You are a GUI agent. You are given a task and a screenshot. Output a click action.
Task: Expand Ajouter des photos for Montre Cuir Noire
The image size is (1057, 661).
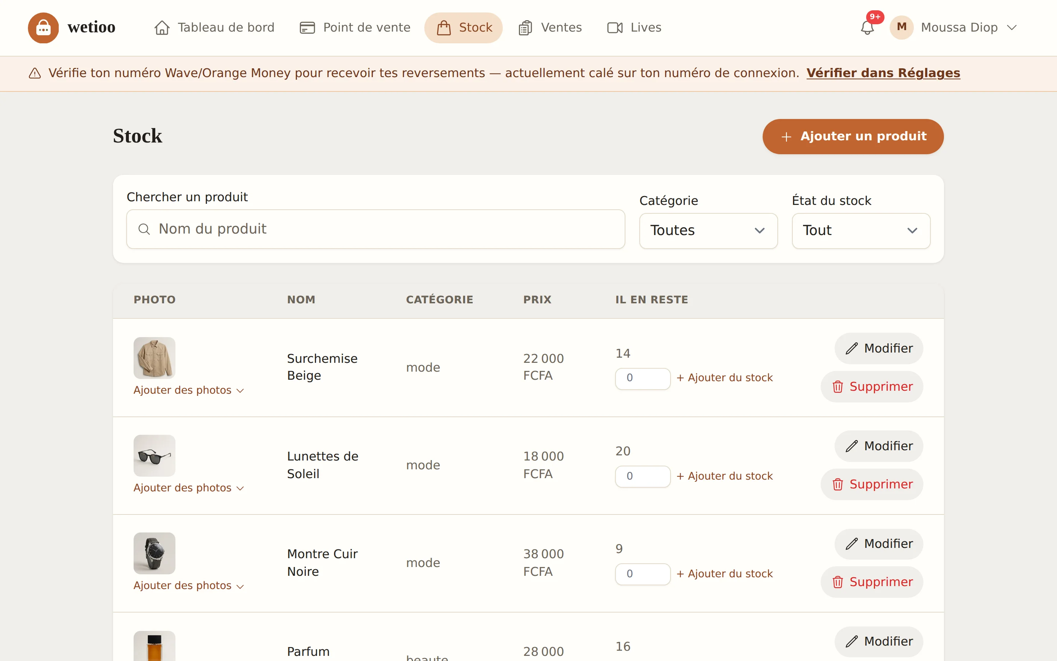[x=189, y=586]
